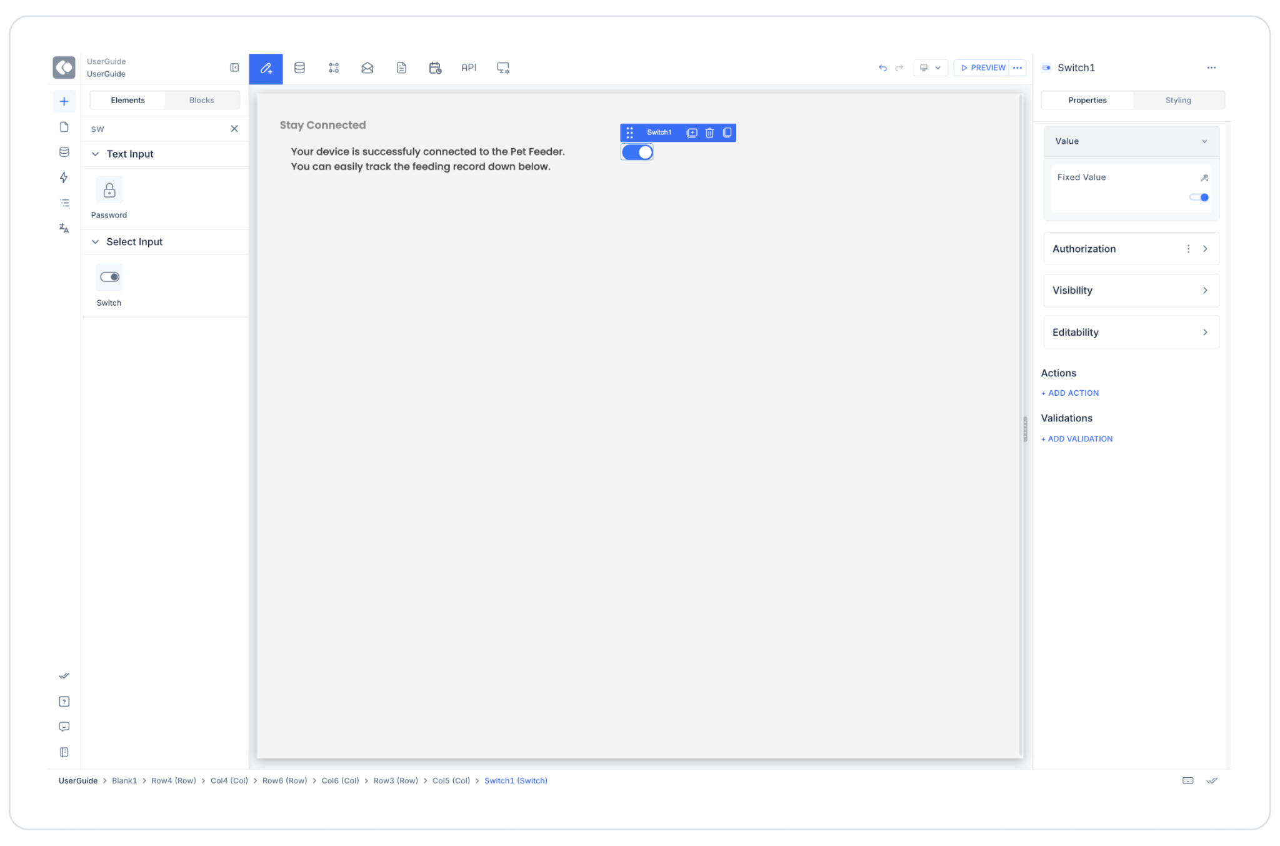This screenshot has height=846, width=1280.
Task: Open the device preview size dropdown
Action: point(930,68)
